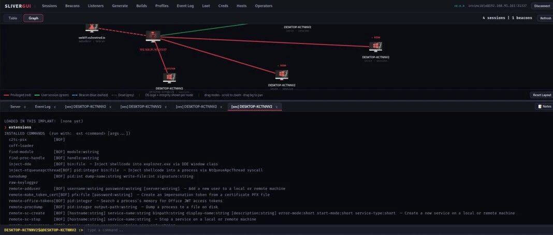Close the active highlighted session tab
Viewport: 553px width, 235px height.
(276, 107)
